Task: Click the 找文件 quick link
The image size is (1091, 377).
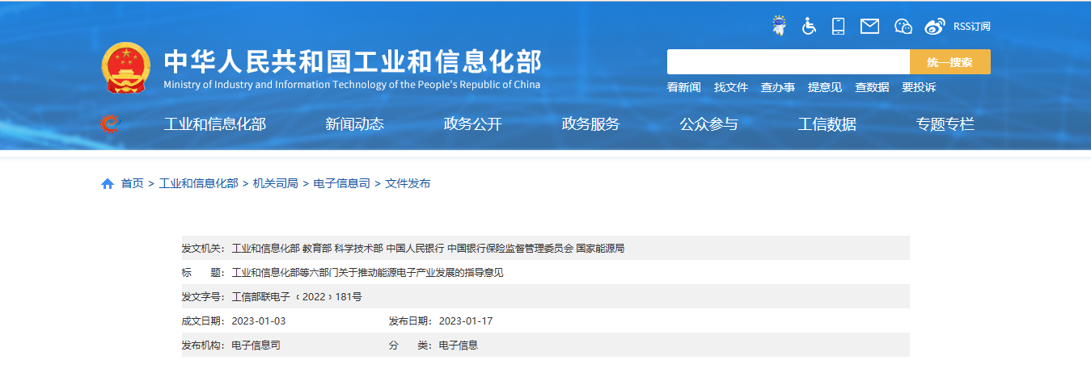Action: (730, 87)
